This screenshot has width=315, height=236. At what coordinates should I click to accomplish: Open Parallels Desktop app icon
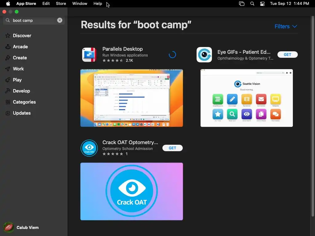click(x=89, y=55)
